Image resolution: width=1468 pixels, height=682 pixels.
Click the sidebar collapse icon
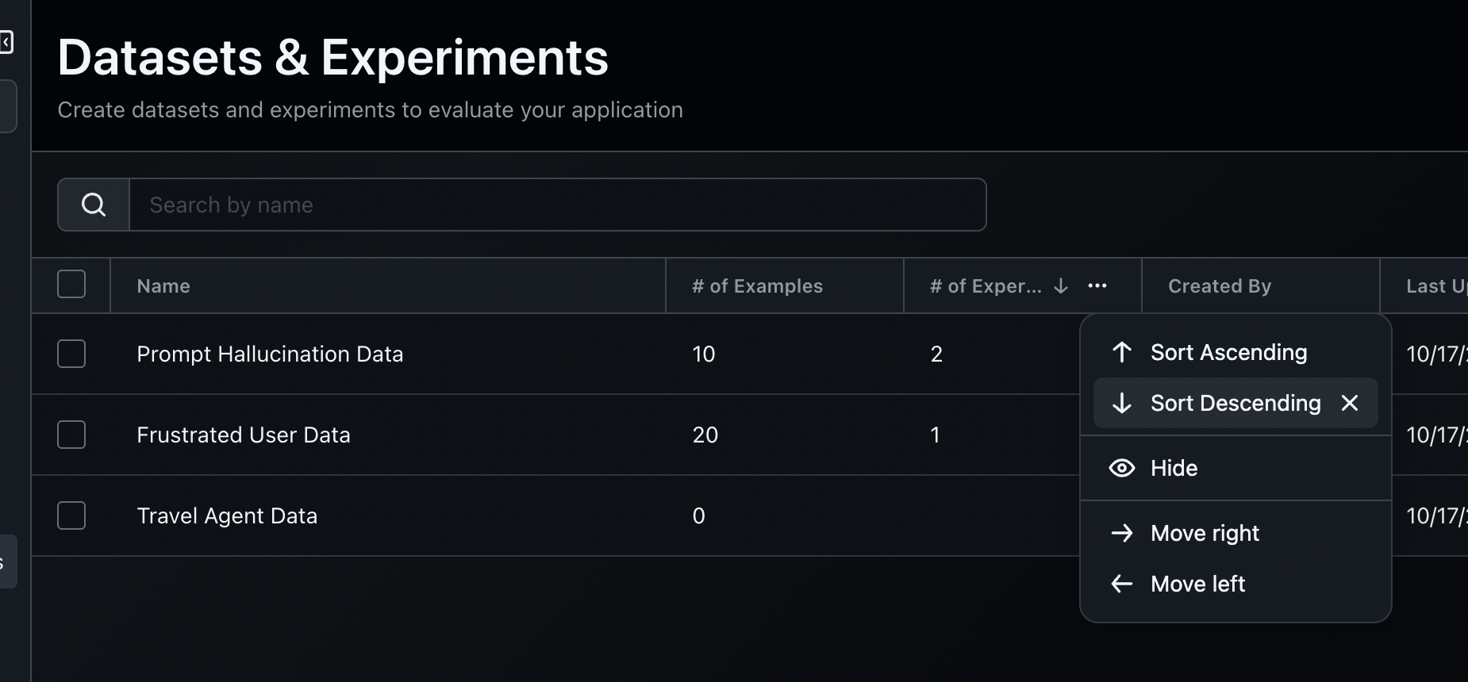6,42
